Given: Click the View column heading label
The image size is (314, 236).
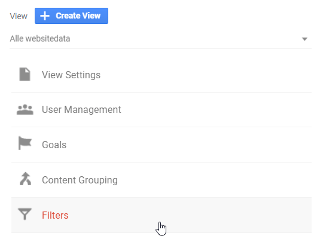Looking at the screenshot, I should pos(19,16).
